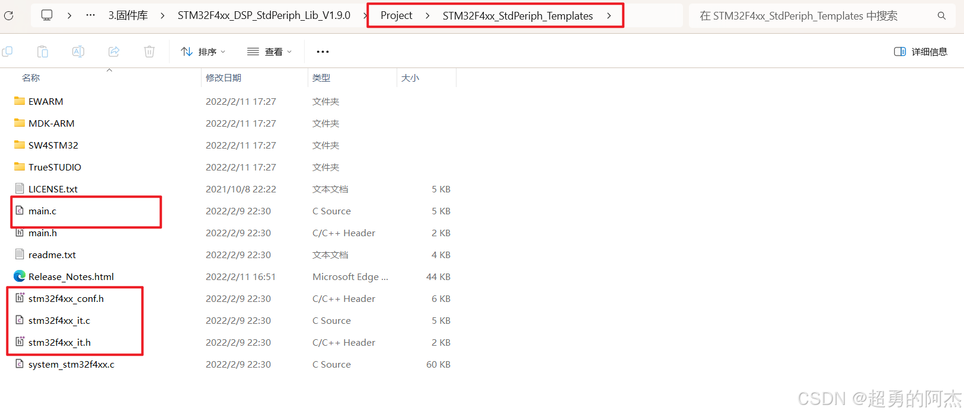The height and width of the screenshot is (415, 964).
Task: Toggle the 详细信息 details pane
Action: [921, 52]
